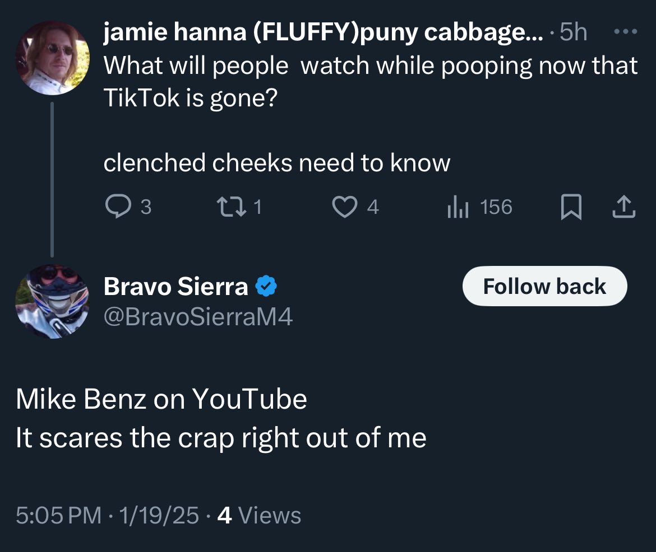Open Bravo Sierra's helmet profile picture
Viewport: 656px width, 552px height.
point(52,301)
